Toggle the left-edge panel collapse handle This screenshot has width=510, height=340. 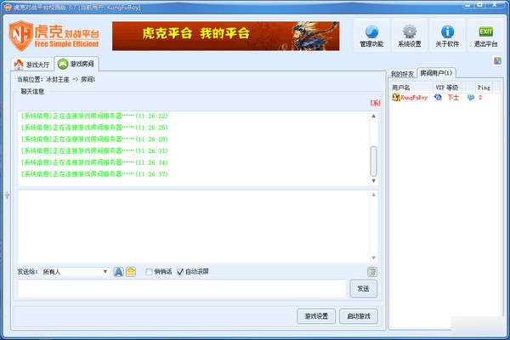[x=7, y=195]
